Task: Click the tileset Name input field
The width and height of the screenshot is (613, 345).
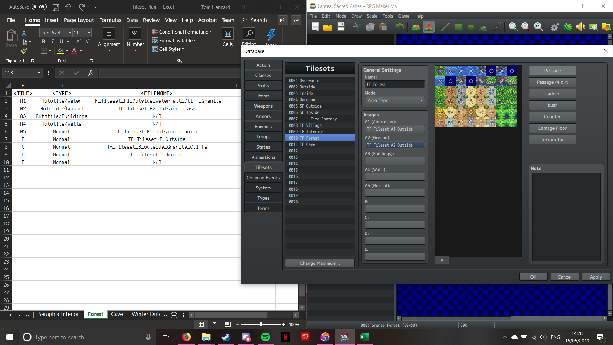Action: pos(395,84)
